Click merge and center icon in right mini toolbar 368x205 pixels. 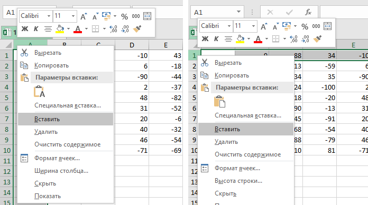click(x=327, y=26)
